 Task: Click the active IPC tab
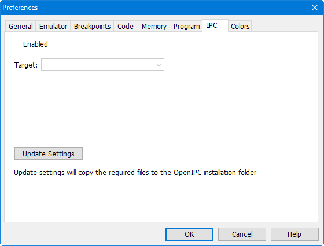tap(215, 25)
